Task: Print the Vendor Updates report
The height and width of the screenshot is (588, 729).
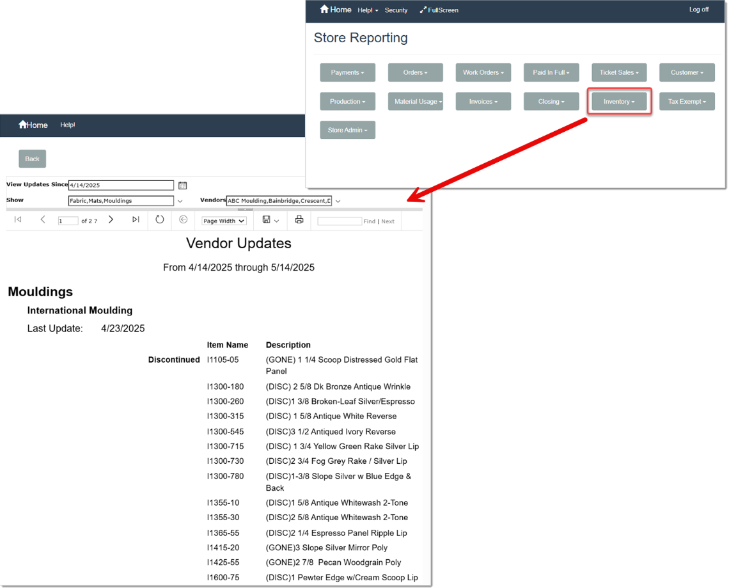Action: [299, 219]
